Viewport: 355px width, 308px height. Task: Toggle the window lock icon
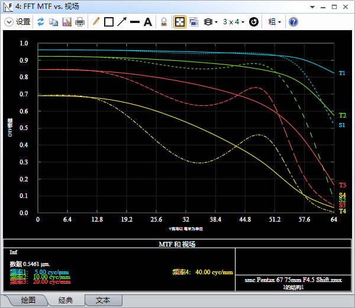[x=164, y=22]
